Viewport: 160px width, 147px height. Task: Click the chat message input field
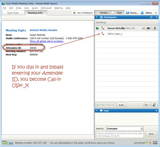(x=120, y=135)
